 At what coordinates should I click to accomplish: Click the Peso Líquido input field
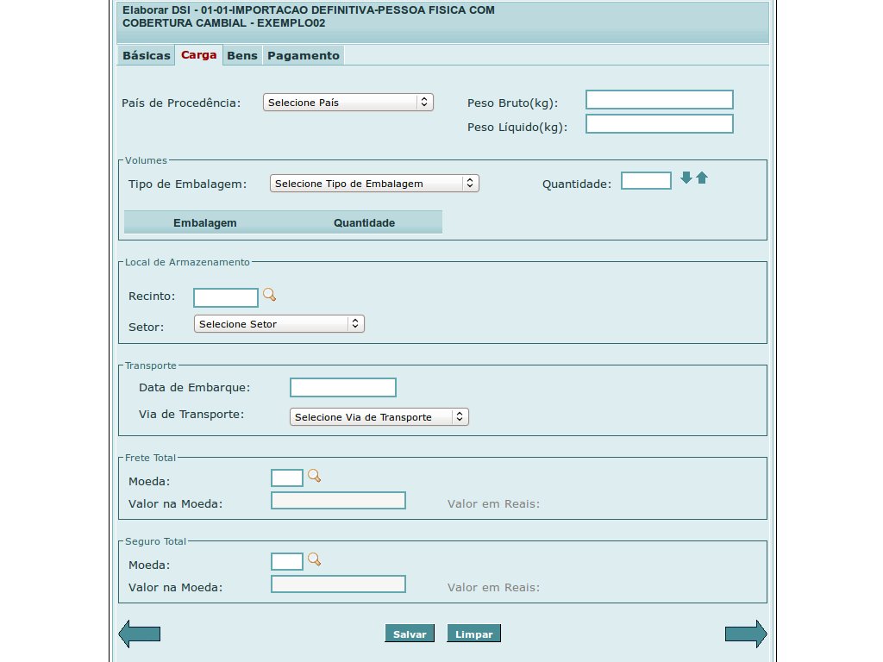pos(659,123)
